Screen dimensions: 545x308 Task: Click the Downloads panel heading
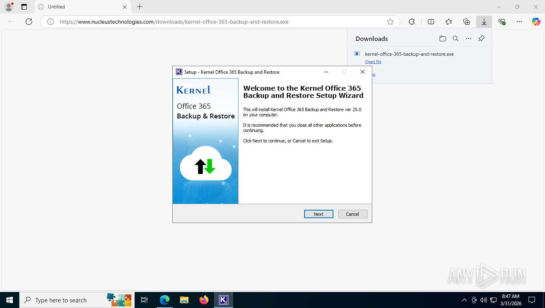(x=371, y=38)
